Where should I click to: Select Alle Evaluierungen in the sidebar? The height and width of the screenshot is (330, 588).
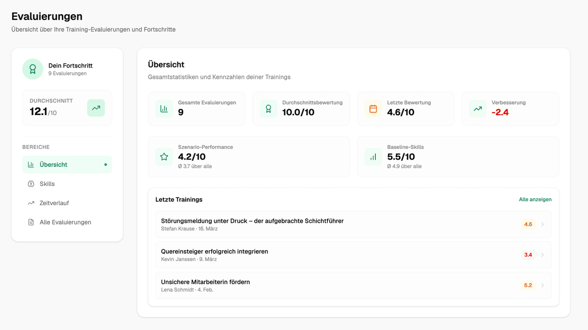click(66, 222)
